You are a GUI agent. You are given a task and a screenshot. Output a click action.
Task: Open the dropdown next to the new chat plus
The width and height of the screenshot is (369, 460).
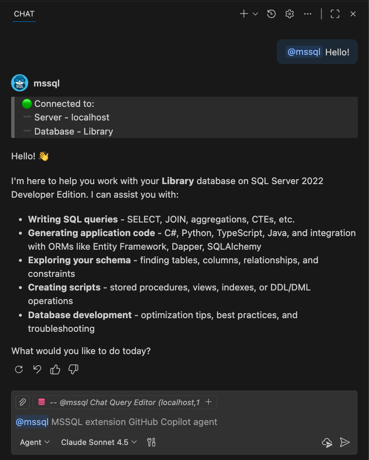tap(255, 14)
